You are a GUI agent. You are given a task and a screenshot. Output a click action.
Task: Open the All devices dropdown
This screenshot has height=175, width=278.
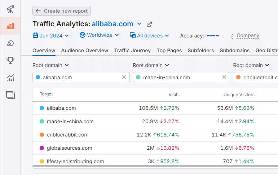[x=149, y=35]
